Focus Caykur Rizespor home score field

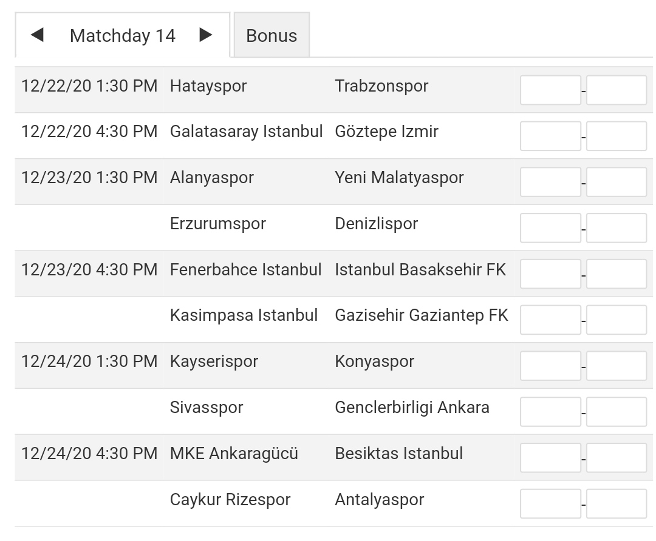550,504
